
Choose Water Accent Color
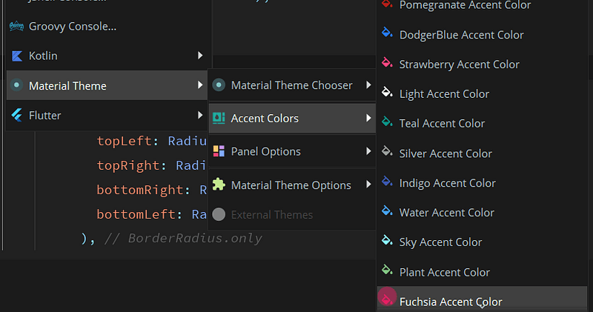click(x=482, y=213)
